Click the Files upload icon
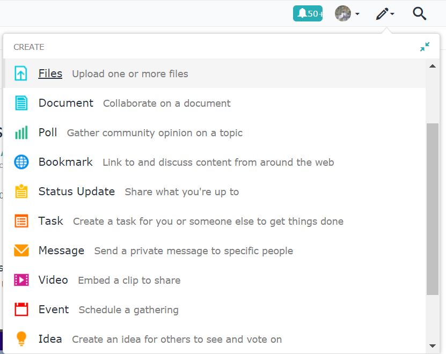Image resolution: width=446 pixels, height=354 pixels. tap(21, 73)
